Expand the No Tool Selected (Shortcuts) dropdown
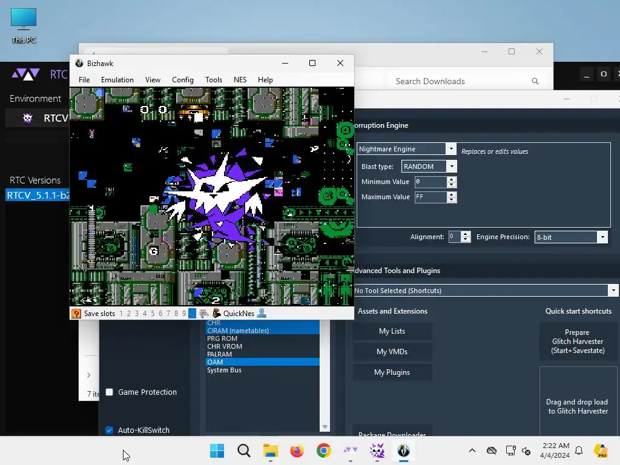Viewport: 620px width, 465px height. click(x=613, y=291)
